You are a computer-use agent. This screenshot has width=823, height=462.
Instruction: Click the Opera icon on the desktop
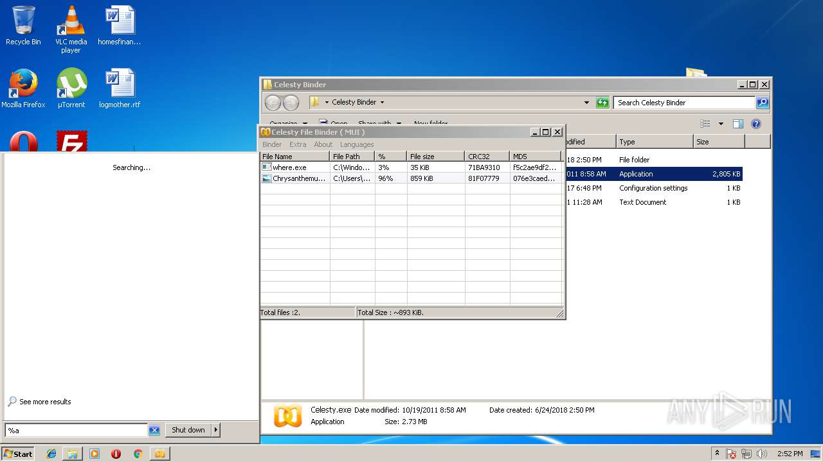[23, 141]
